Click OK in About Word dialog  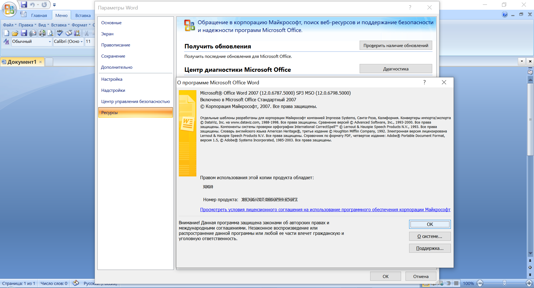click(430, 224)
